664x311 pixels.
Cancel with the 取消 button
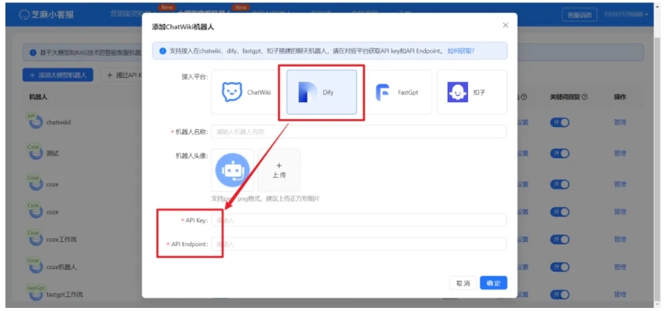point(463,283)
